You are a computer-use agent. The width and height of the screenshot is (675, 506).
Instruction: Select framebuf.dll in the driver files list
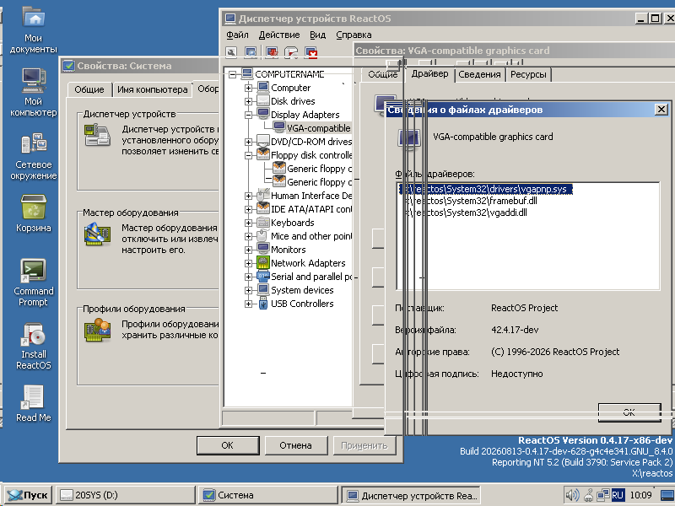coord(468,201)
